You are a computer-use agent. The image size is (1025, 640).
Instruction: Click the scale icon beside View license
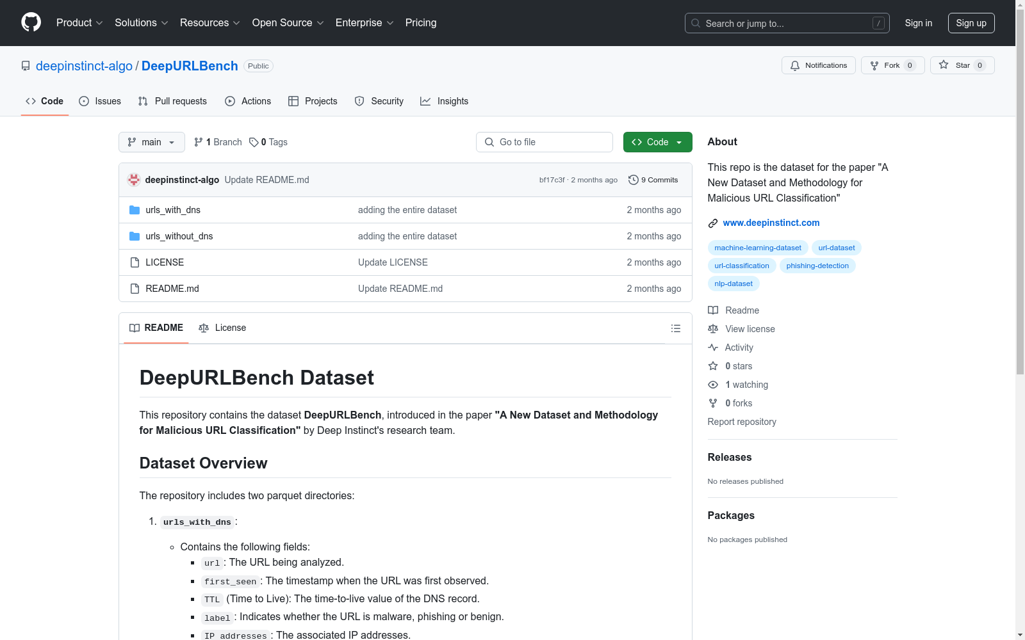point(713,329)
